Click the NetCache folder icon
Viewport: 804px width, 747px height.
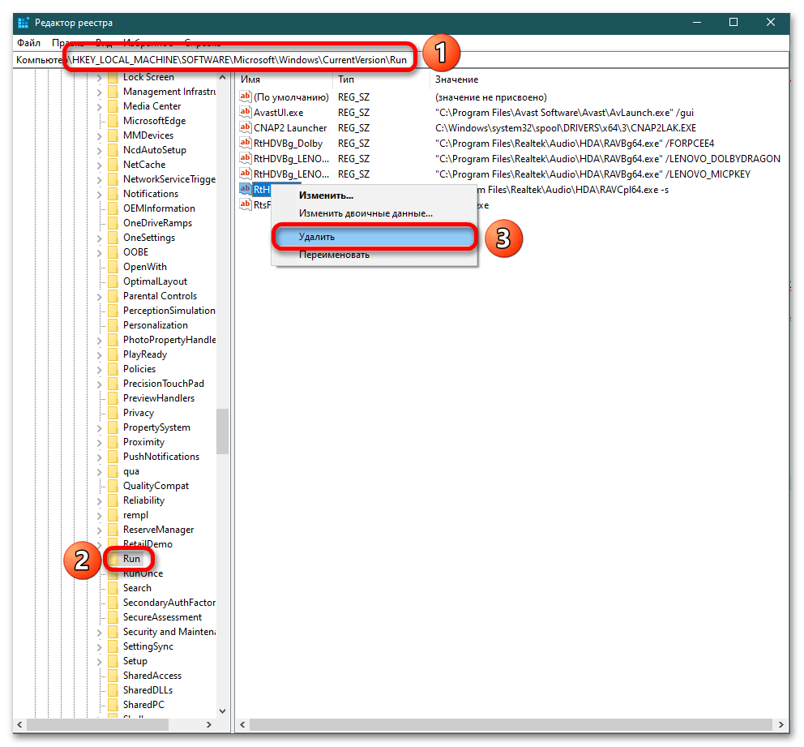(x=113, y=165)
